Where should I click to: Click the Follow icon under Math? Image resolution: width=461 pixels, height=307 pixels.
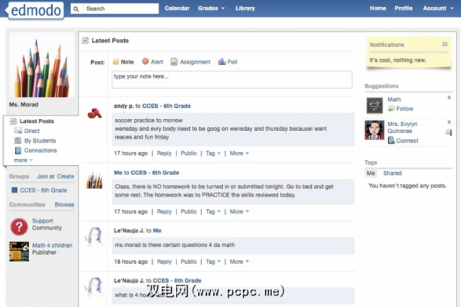(391, 109)
